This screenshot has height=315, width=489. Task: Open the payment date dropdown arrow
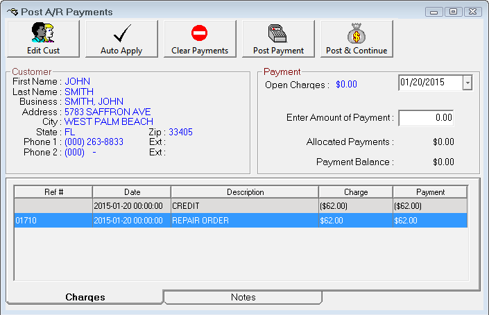[467, 83]
